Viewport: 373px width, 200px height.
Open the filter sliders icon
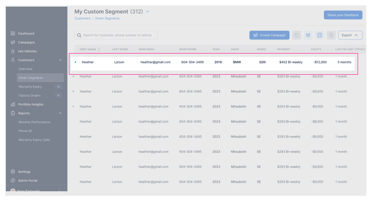pos(308,35)
